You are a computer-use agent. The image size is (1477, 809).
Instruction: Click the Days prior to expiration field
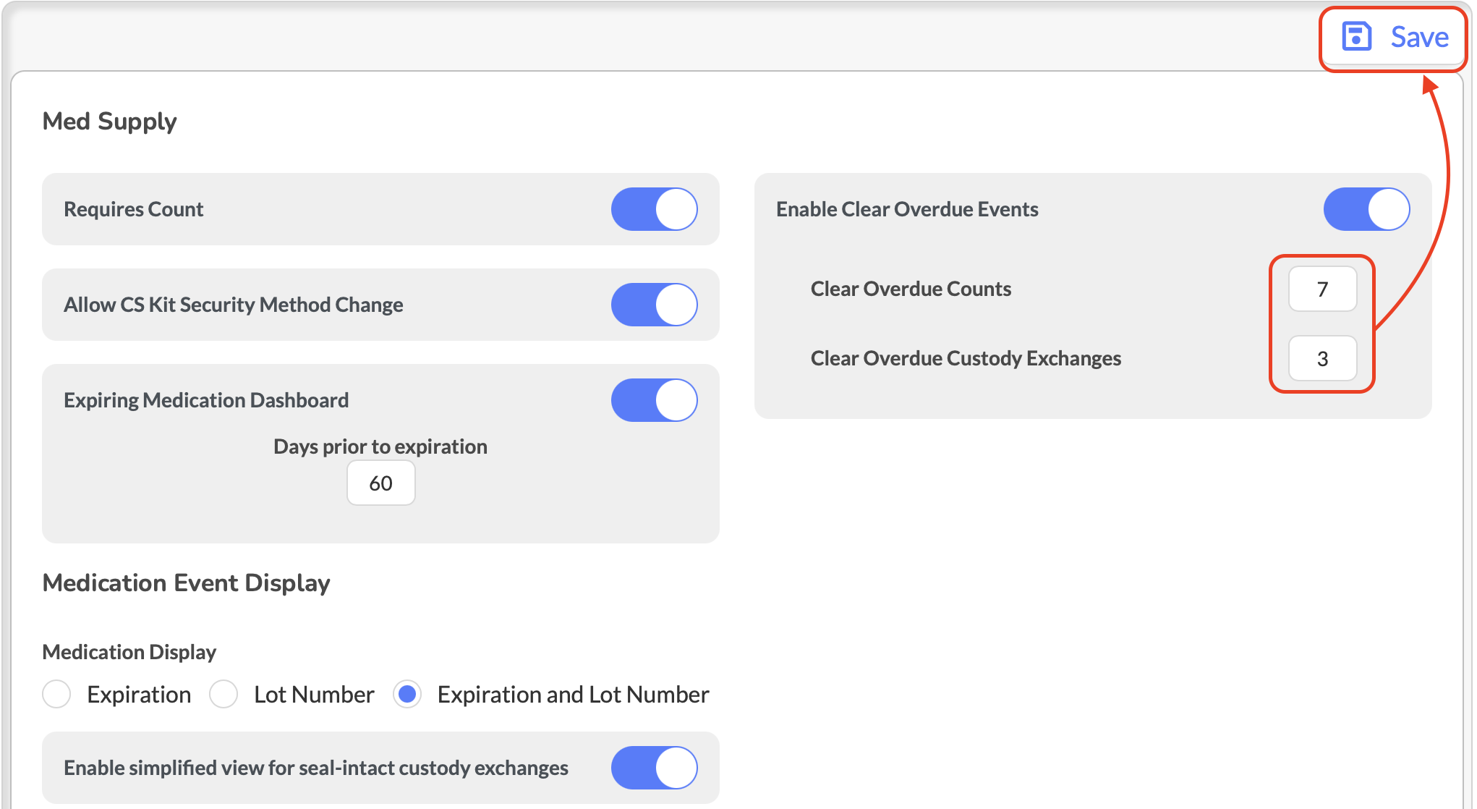coord(380,483)
